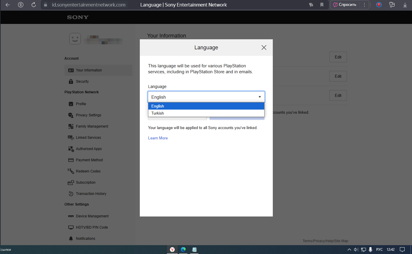Click the Privacy Settings shield icon

click(x=71, y=115)
